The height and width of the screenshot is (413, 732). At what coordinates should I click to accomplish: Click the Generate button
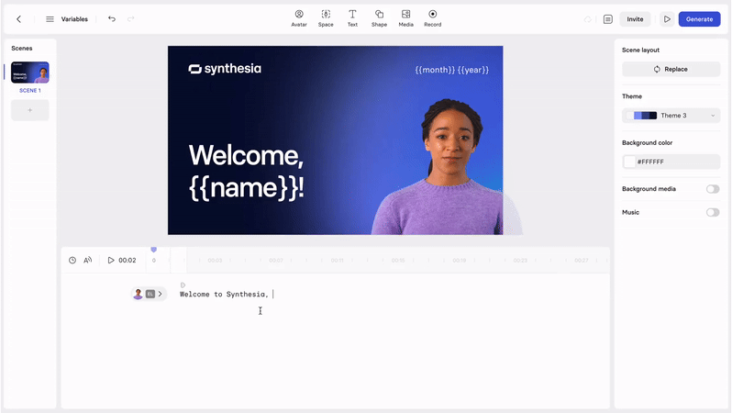699,19
